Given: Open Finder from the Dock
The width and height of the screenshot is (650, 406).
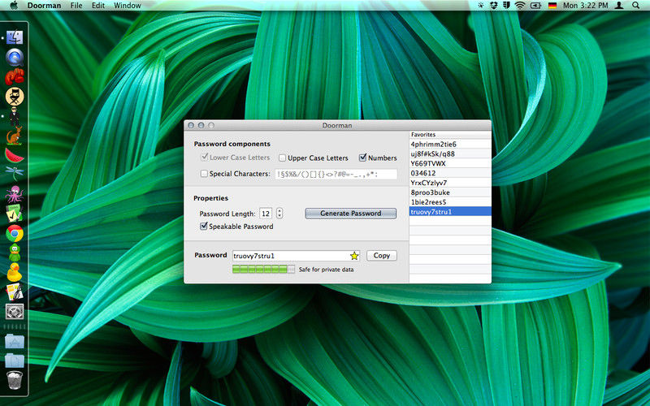Looking at the screenshot, I should coord(15,37).
